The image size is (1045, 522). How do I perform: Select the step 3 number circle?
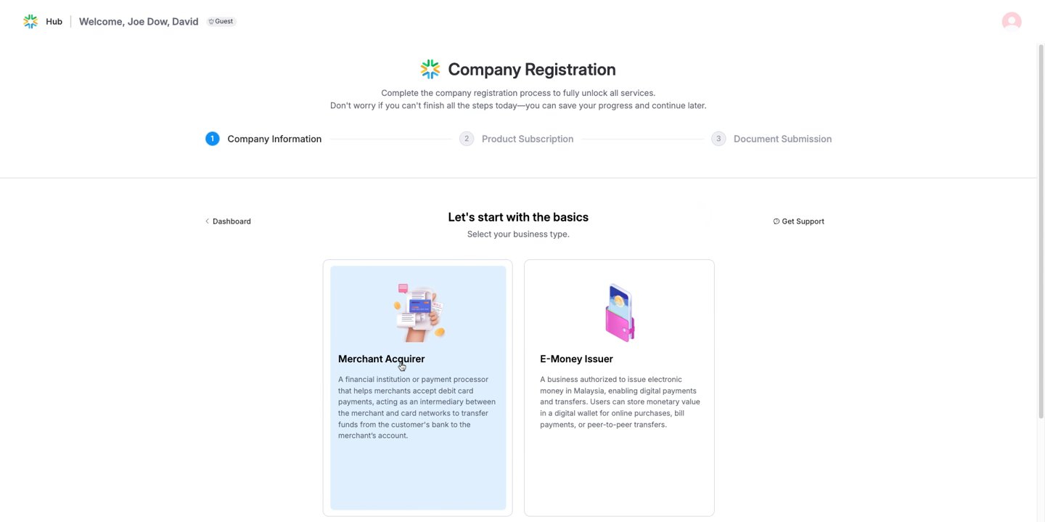[x=718, y=139]
